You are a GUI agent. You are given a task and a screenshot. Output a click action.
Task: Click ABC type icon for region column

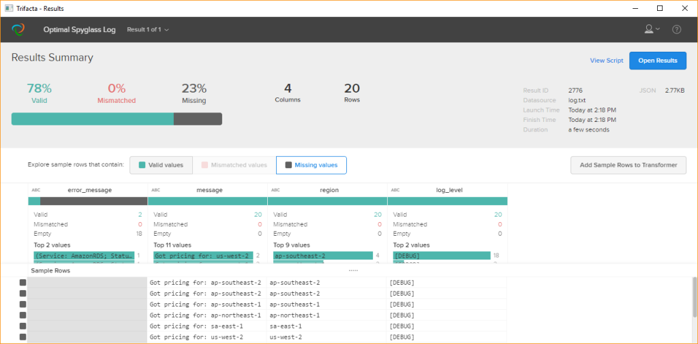(x=275, y=190)
